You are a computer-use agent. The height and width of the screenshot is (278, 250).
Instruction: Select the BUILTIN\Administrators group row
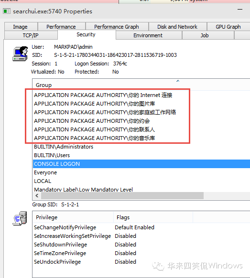pyautogui.click(x=141, y=147)
